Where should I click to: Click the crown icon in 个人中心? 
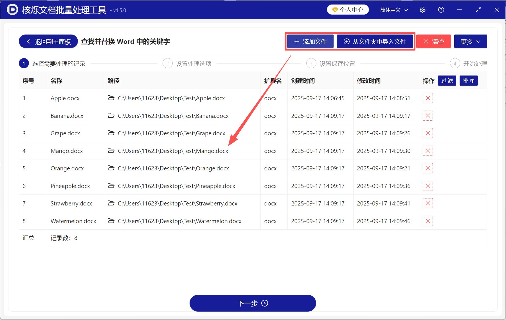pyautogui.click(x=335, y=9)
